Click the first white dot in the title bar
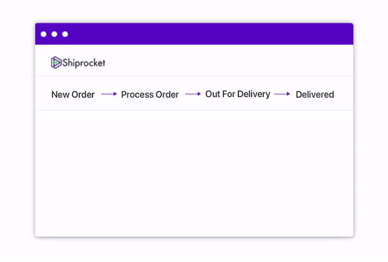 (x=43, y=34)
